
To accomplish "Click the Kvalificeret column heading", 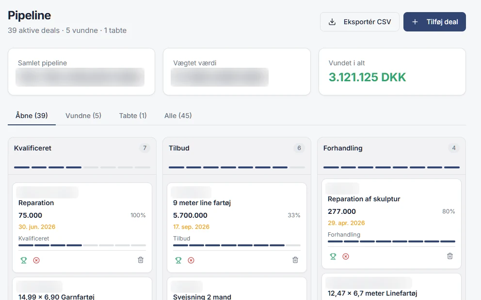I will click(x=32, y=148).
